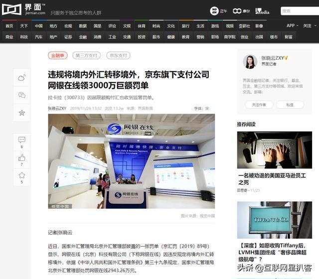Screen dimensions: 319x279
Task: Open the 文娱 nav section
Action: coord(127,26)
